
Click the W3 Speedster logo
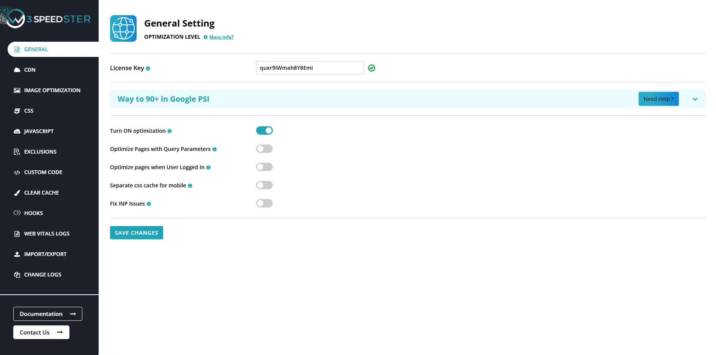[x=47, y=19]
